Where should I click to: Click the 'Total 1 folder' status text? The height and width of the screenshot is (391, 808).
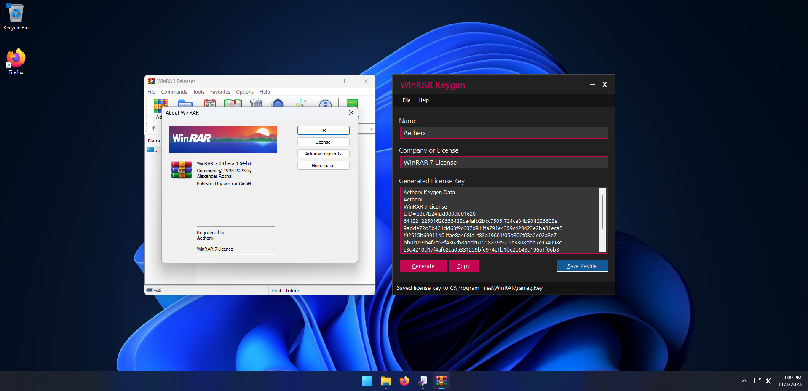[285, 291]
